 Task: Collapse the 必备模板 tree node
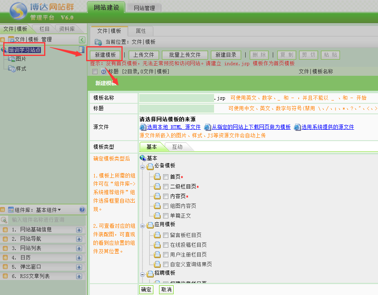142,167
